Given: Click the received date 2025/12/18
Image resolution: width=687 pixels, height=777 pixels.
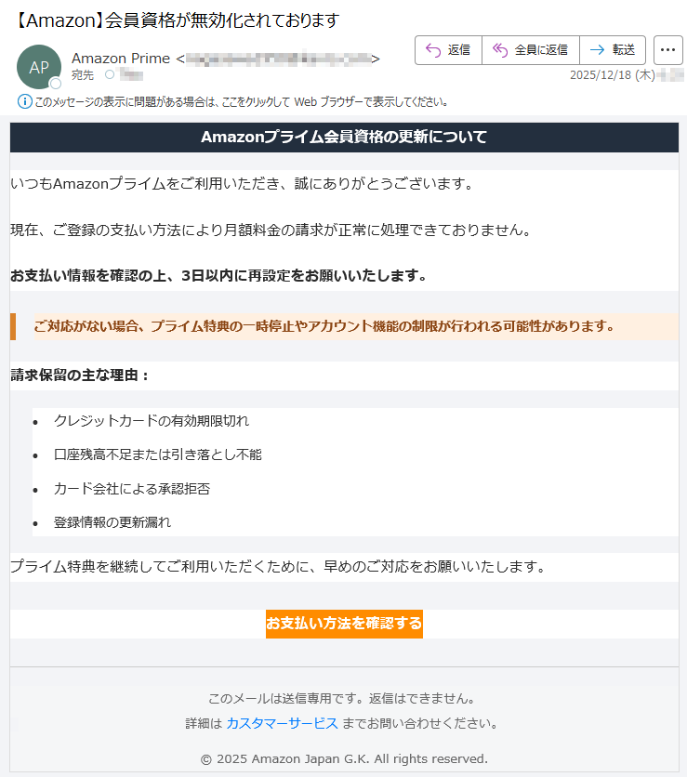Looking at the screenshot, I should click(601, 75).
